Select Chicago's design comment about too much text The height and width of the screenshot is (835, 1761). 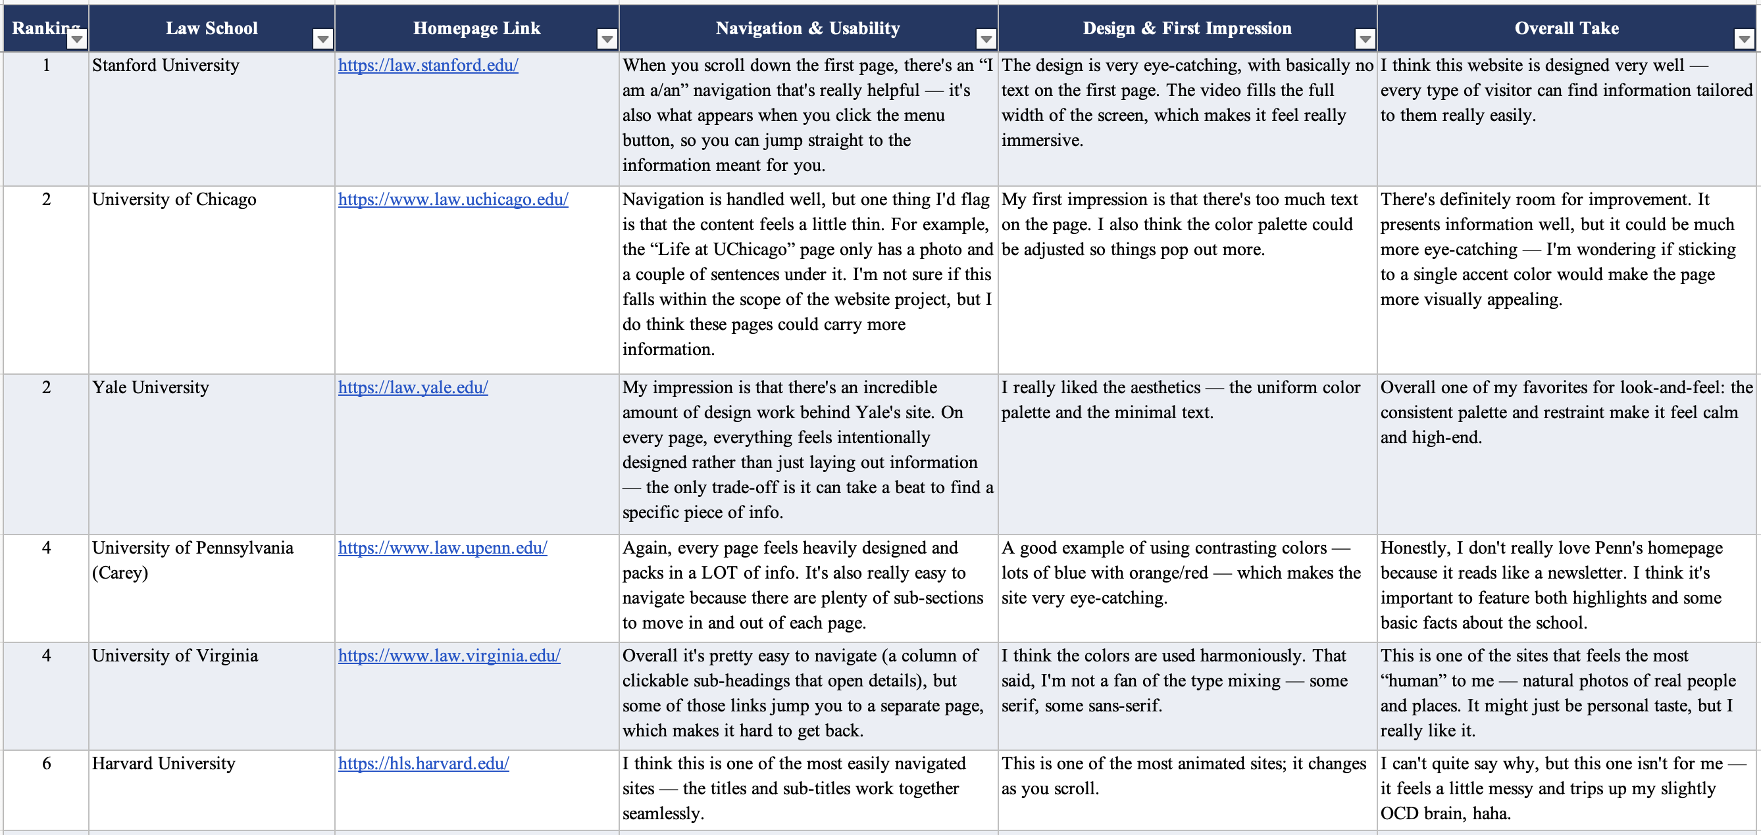click(1187, 280)
